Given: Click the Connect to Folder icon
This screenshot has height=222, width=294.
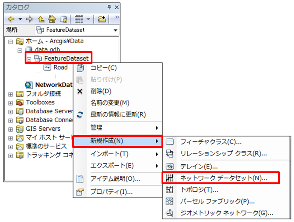Looking at the screenshot, I should tap(102, 19).
